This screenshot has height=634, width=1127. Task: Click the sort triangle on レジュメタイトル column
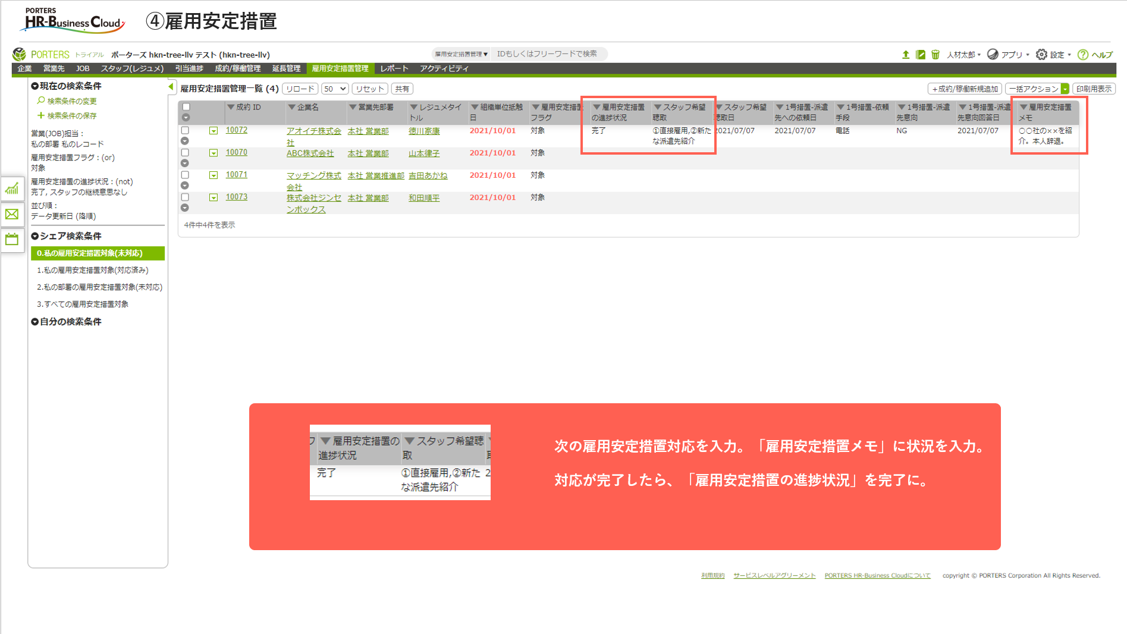pyautogui.click(x=413, y=107)
